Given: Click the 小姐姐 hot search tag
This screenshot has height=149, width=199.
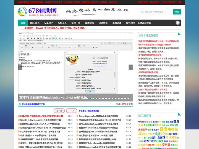Looking at the screenshot, I should tap(156, 134).
